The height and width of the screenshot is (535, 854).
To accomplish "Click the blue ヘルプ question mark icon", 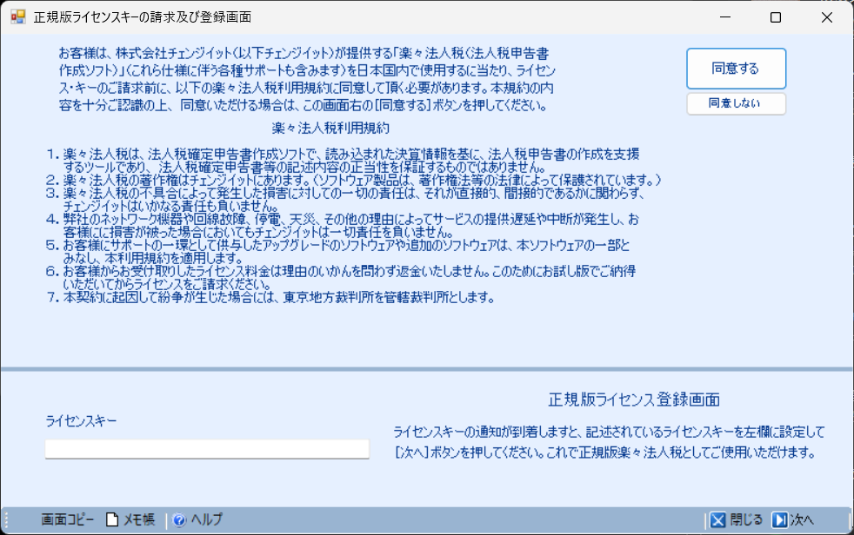I will [179, 520].
